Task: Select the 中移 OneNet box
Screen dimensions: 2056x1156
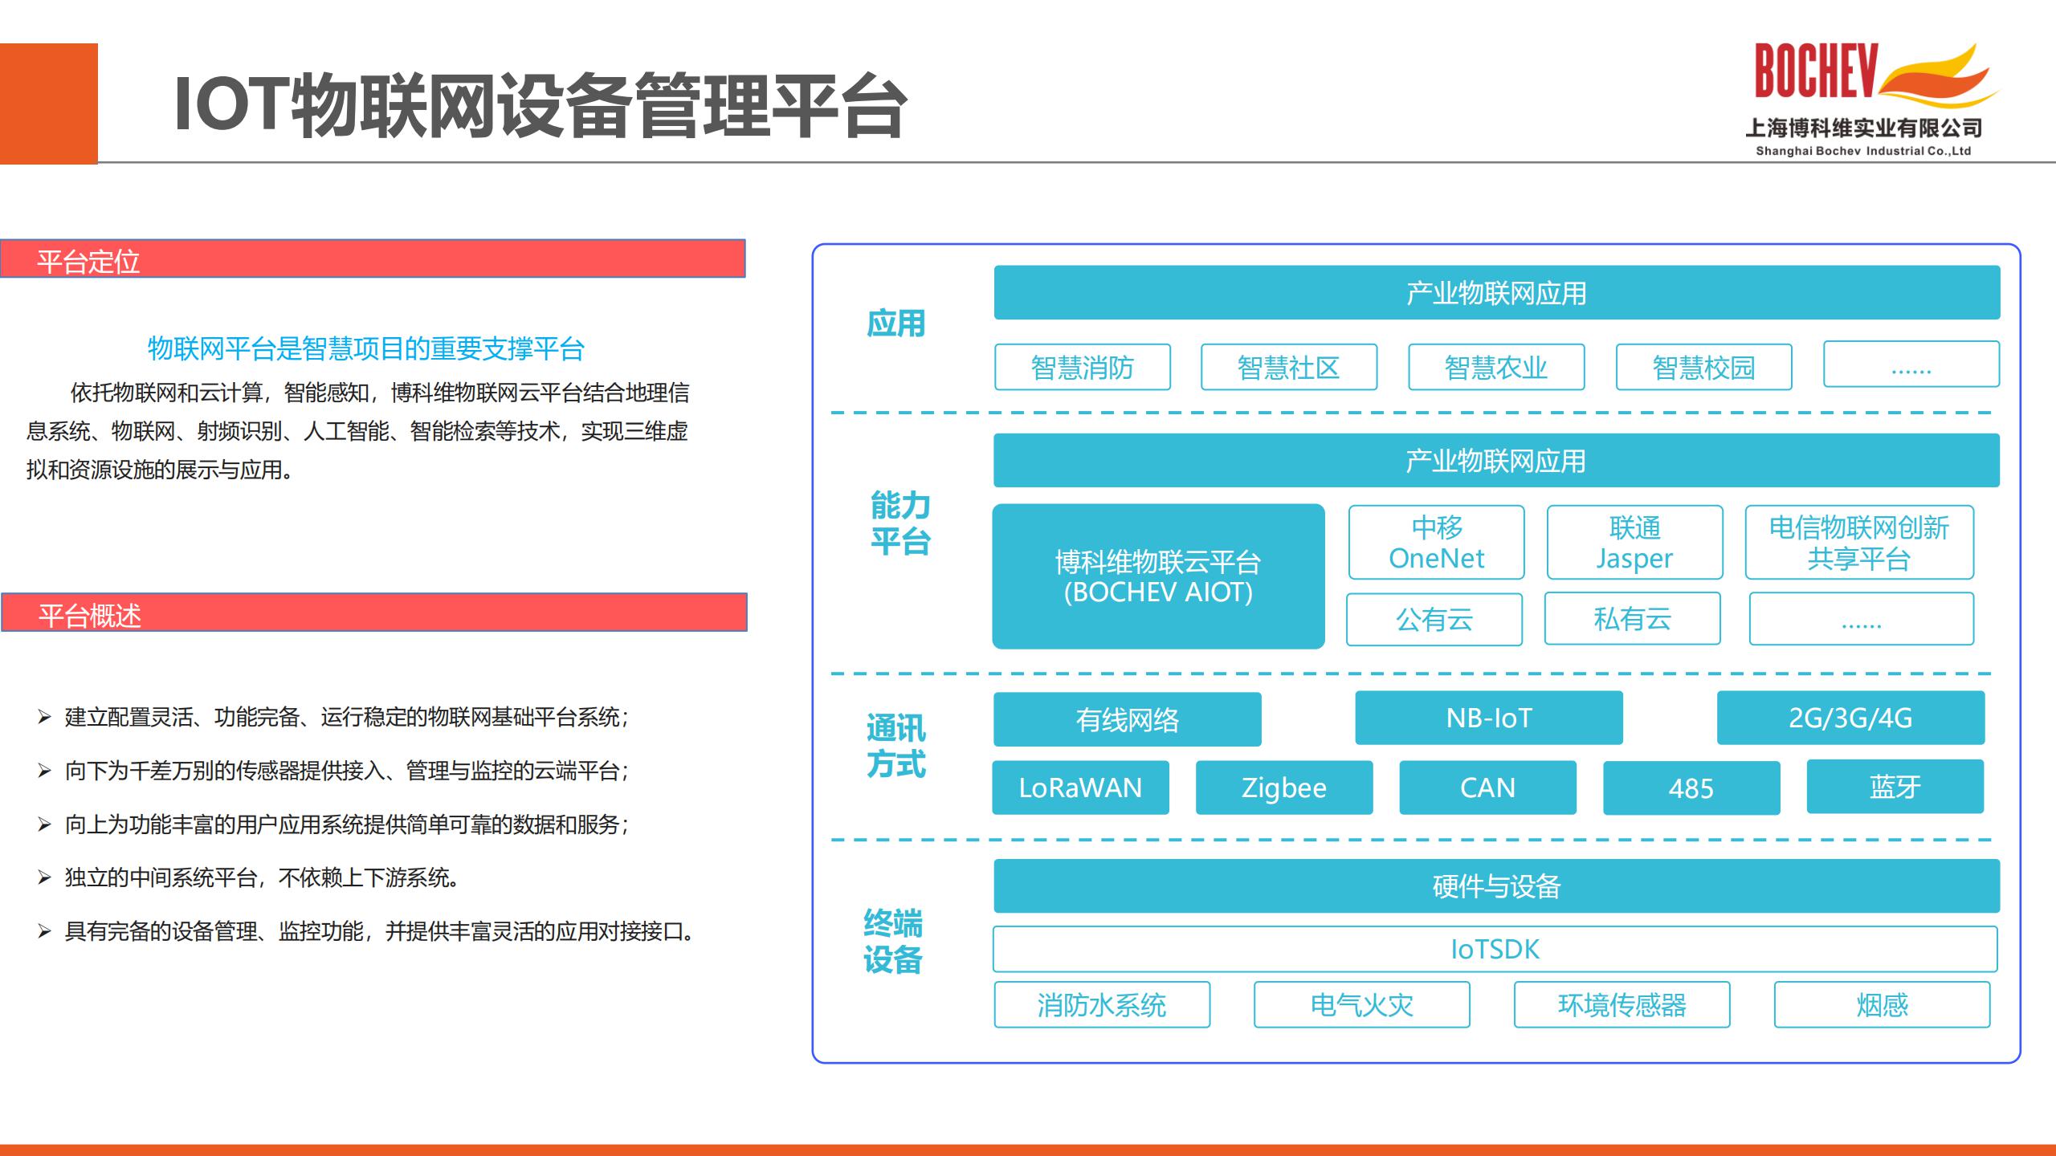Action: 1437,543
